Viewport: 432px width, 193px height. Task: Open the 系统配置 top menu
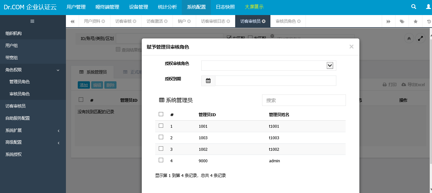(196, 7)
